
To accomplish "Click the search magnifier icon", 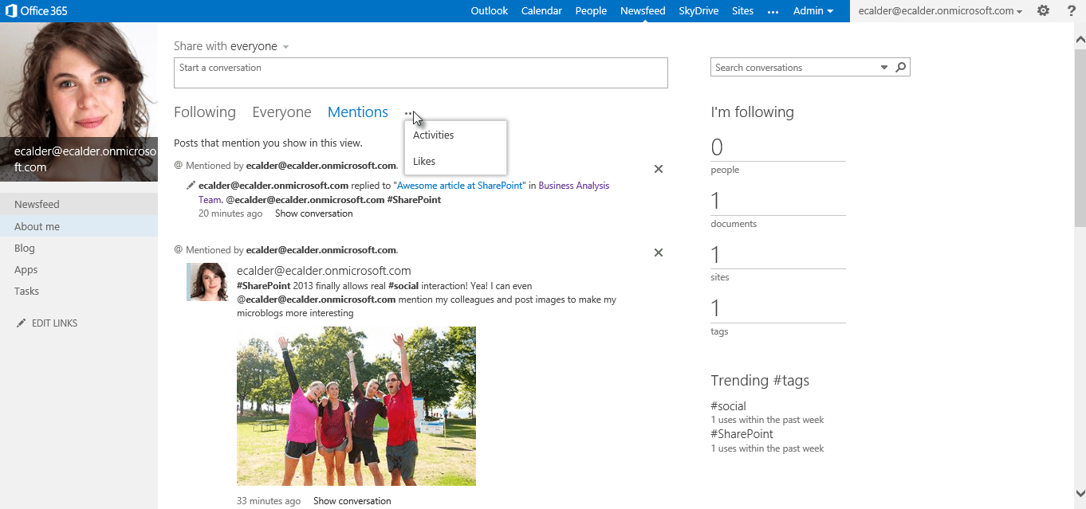I will (x=900, y=68).
